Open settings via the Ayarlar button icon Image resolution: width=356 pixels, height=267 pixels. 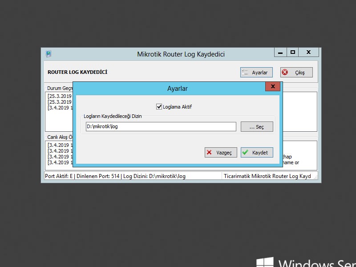pos(245,73)
